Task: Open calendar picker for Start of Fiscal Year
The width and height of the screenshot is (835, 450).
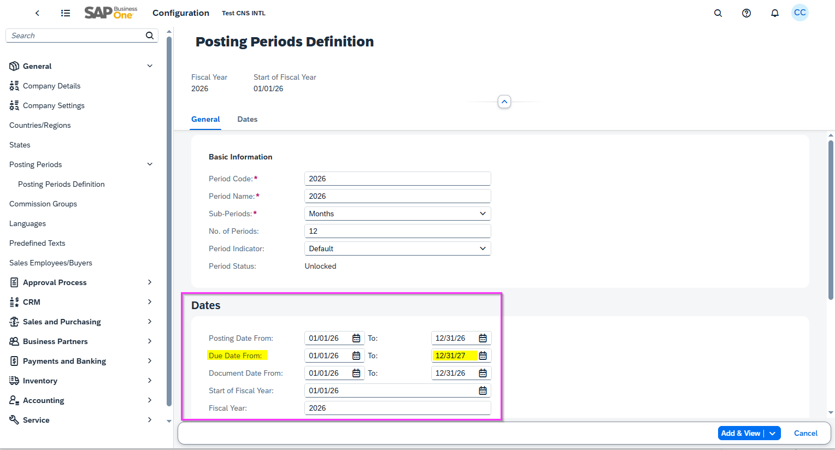Action: click(482, 390)
